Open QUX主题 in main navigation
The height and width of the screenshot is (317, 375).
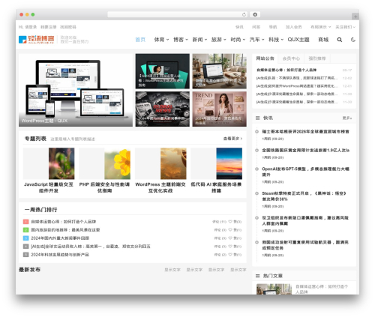pyautogui.click(x=298, y=40)
